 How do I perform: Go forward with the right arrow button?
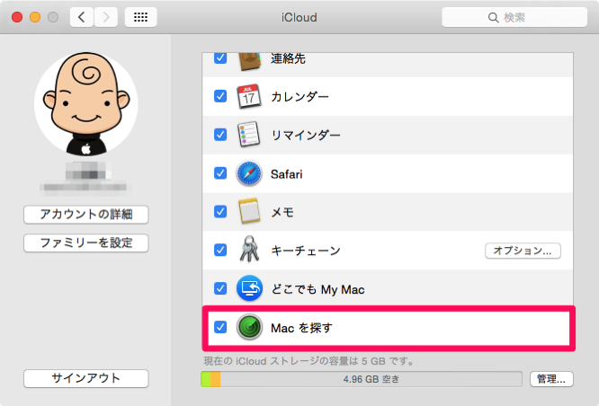tap(106, 17)
